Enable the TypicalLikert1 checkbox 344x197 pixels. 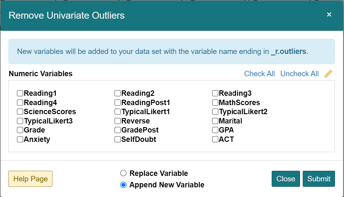point(117,111)
